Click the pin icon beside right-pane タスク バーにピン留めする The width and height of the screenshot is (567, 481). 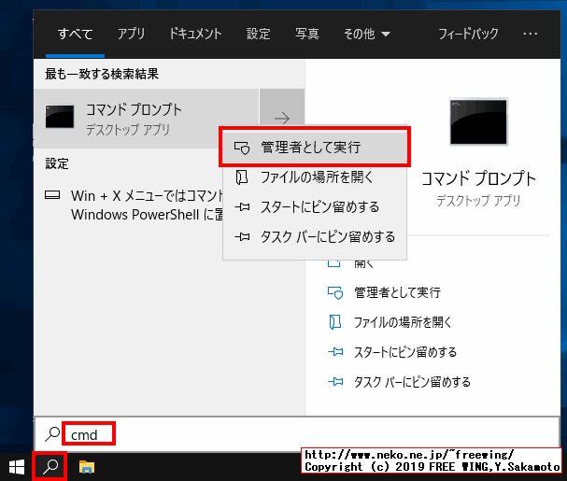click(x=335, y=382)
